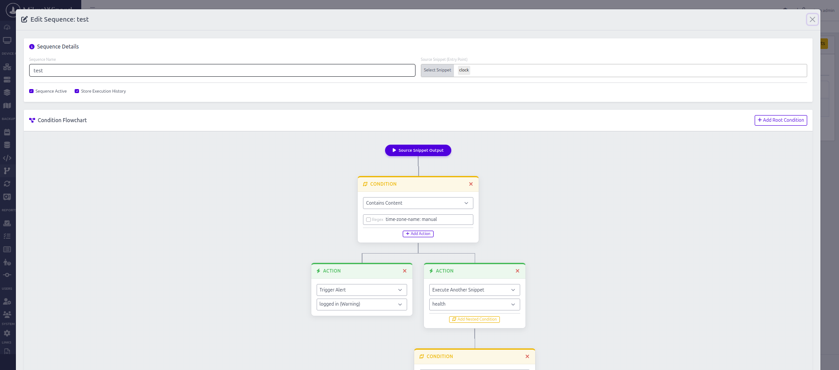
Task: Click Add Root Condition button
Action: [780, 120]
